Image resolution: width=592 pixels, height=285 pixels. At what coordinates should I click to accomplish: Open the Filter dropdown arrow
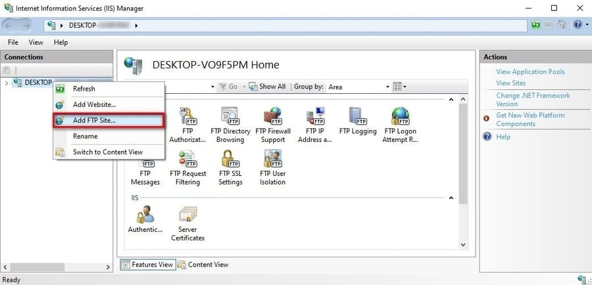tap(212, 87)
